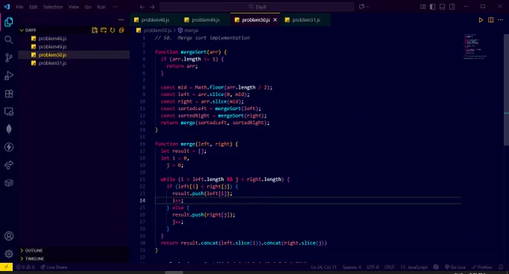Switch to the problem48.js tab
The height and width of the screenshot is (274, 509).
tap(155, 19)
